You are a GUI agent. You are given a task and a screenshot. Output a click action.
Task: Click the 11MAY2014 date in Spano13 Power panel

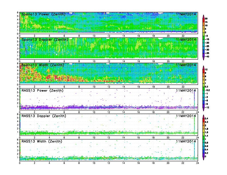[x=186, y=14]
